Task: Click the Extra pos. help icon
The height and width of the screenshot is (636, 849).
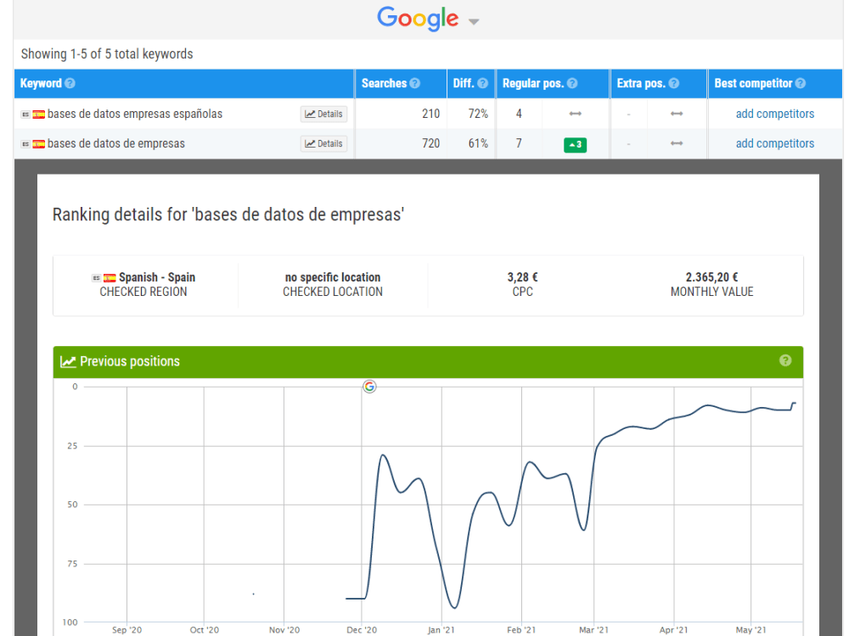Action: 673,83
